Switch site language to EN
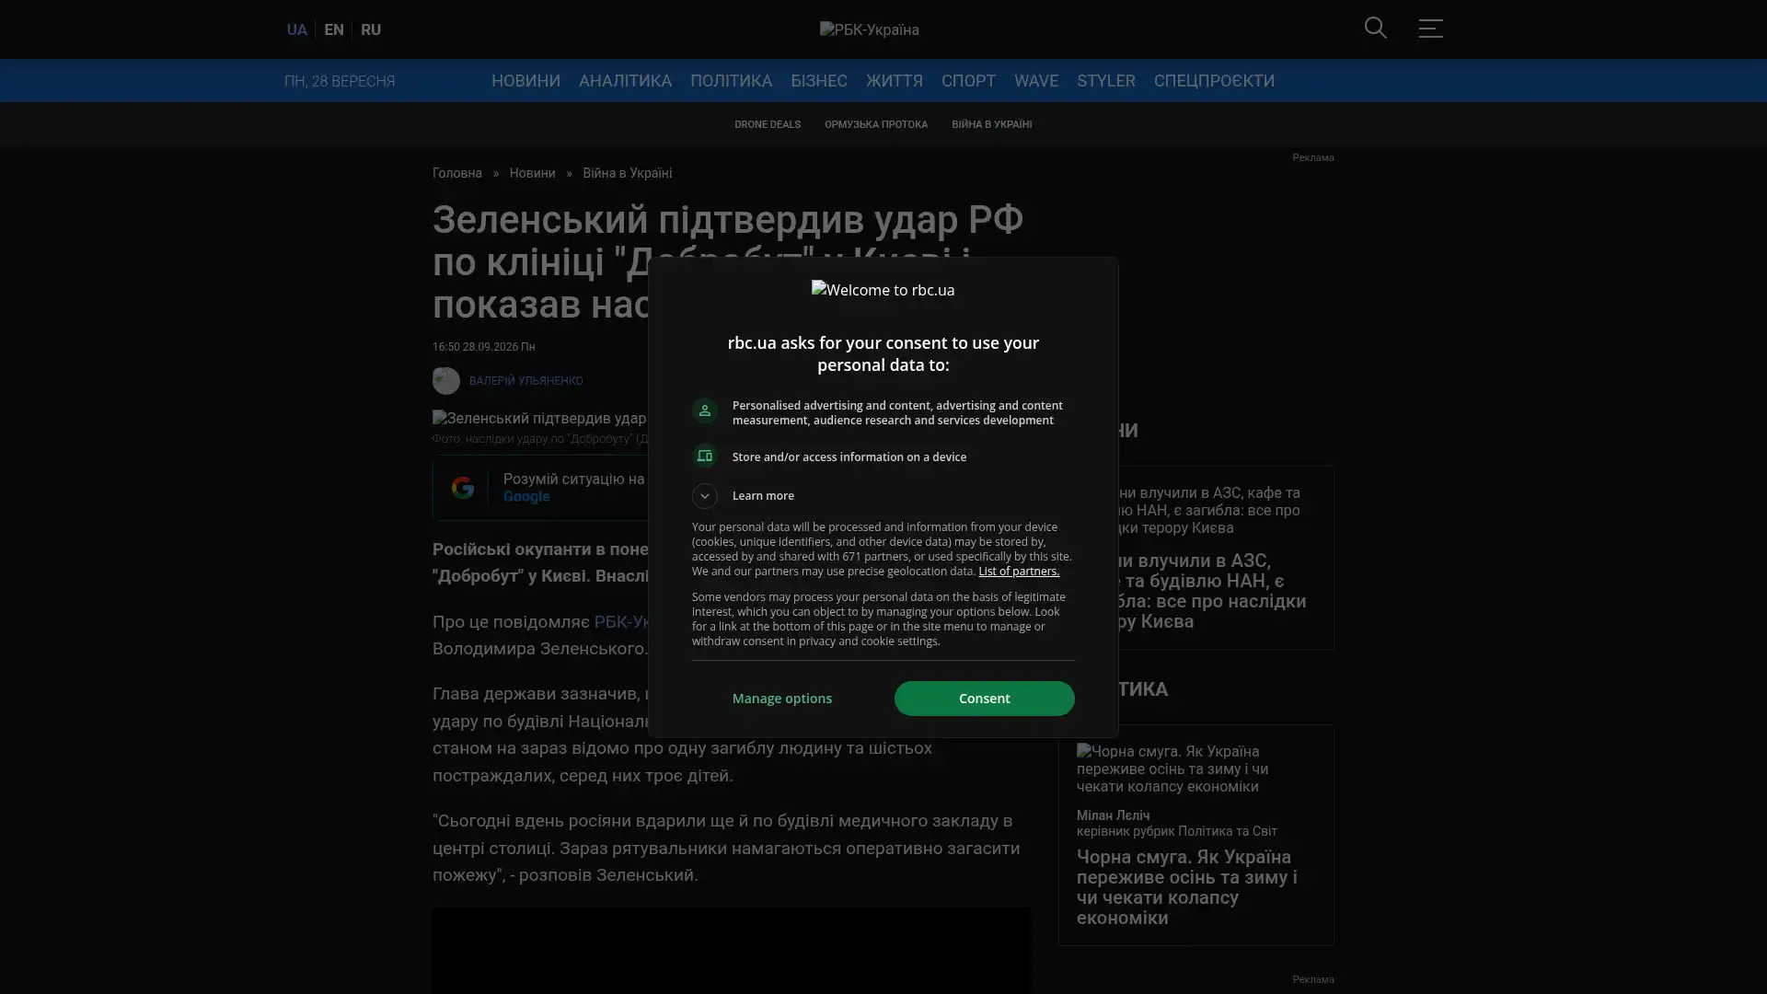The height and width of the screenshot is (994, 1767). (x=333, y=29)
